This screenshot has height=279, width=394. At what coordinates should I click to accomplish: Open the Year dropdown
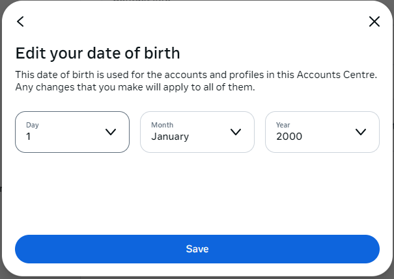coord(322,132)
